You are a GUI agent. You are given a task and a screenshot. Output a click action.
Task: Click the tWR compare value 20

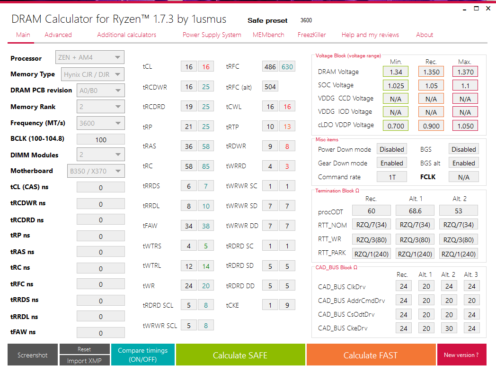[206, 285]
